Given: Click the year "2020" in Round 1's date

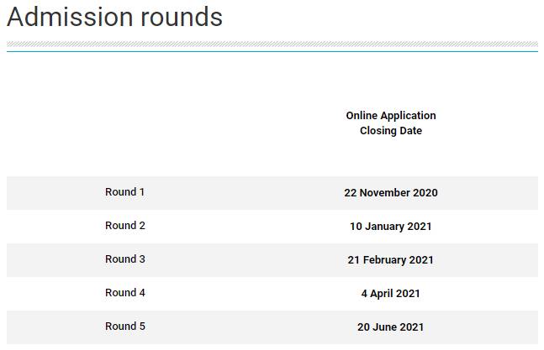Looking at the screenshot, I should tap(425, 193).
